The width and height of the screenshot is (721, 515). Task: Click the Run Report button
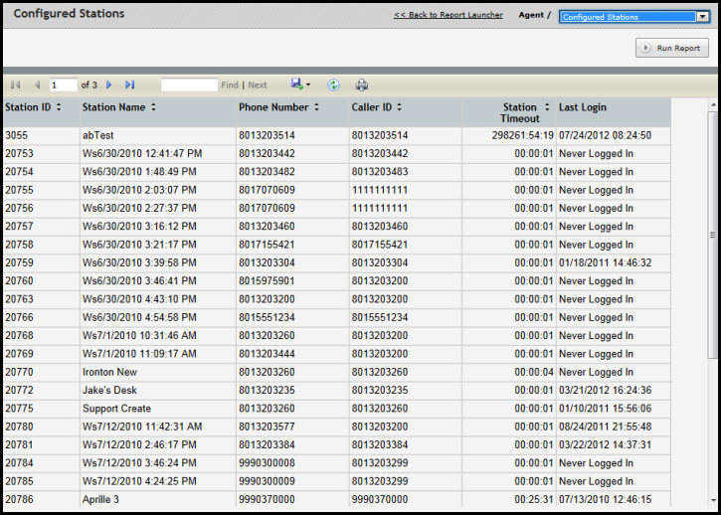pyautogui.click(x=672, y=48)
